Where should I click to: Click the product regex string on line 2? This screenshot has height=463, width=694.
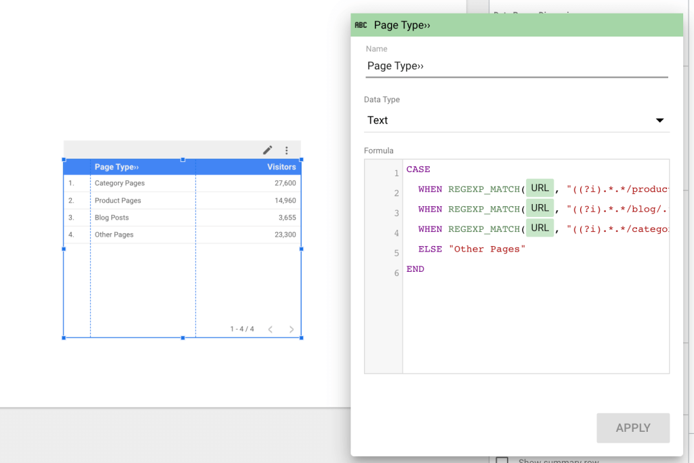617,189
